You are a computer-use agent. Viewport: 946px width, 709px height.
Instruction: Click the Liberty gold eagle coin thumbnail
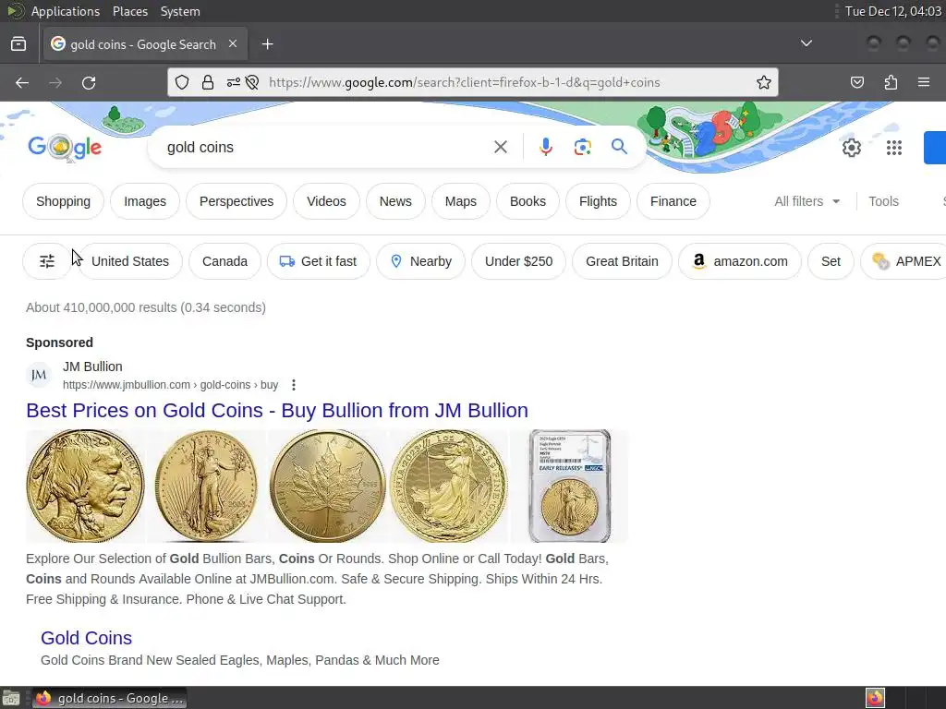206,486
